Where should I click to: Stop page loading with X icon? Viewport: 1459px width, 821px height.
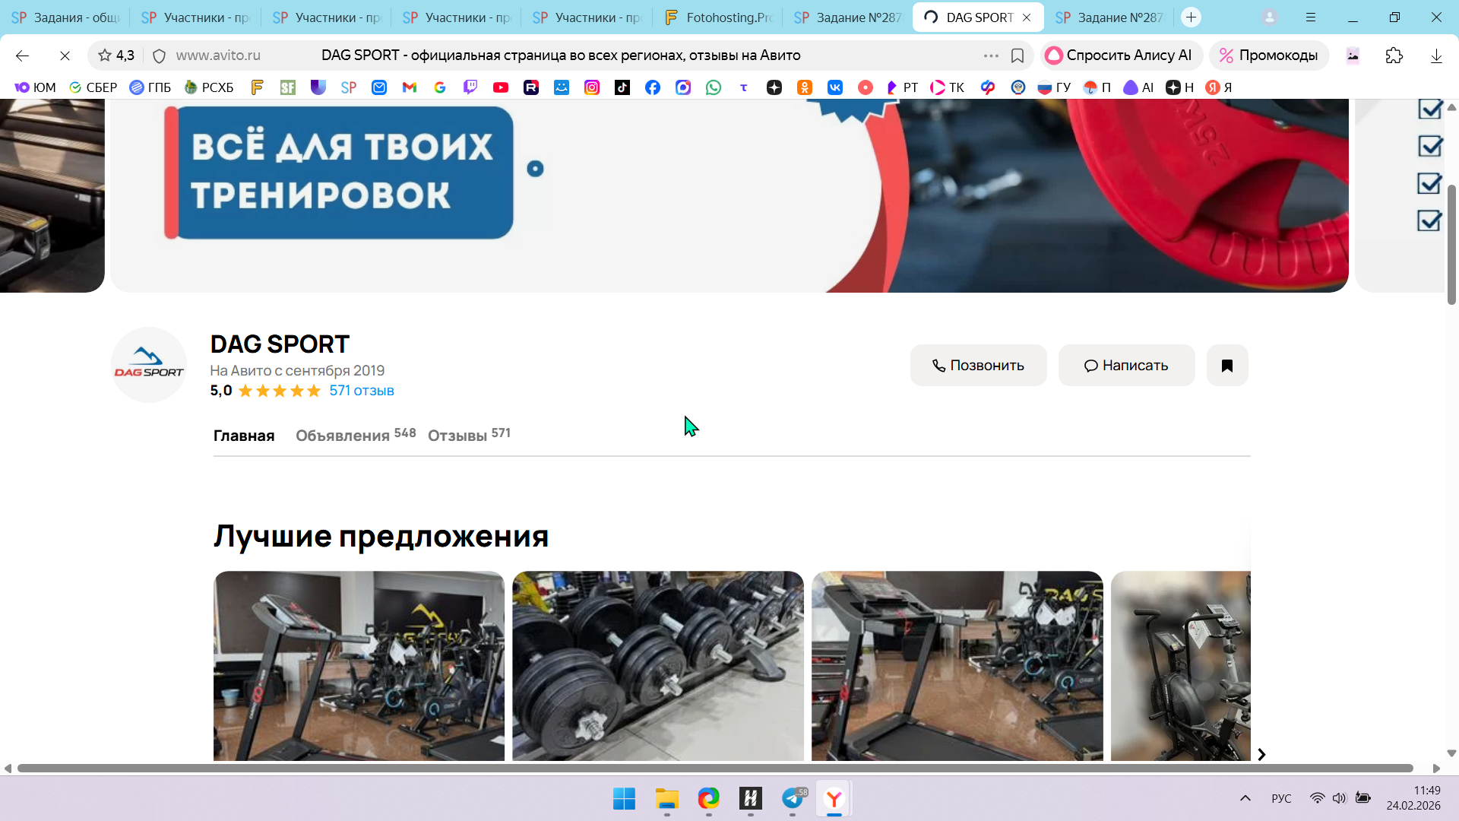click(x=65, y=55)
